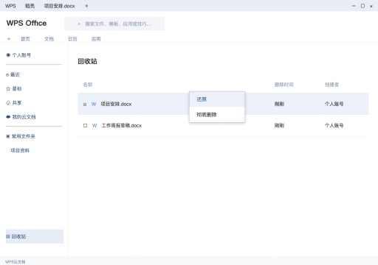This screenshot has width=378, height=265.
Task: Click the search magnifier icon
Action: point(79,24)
